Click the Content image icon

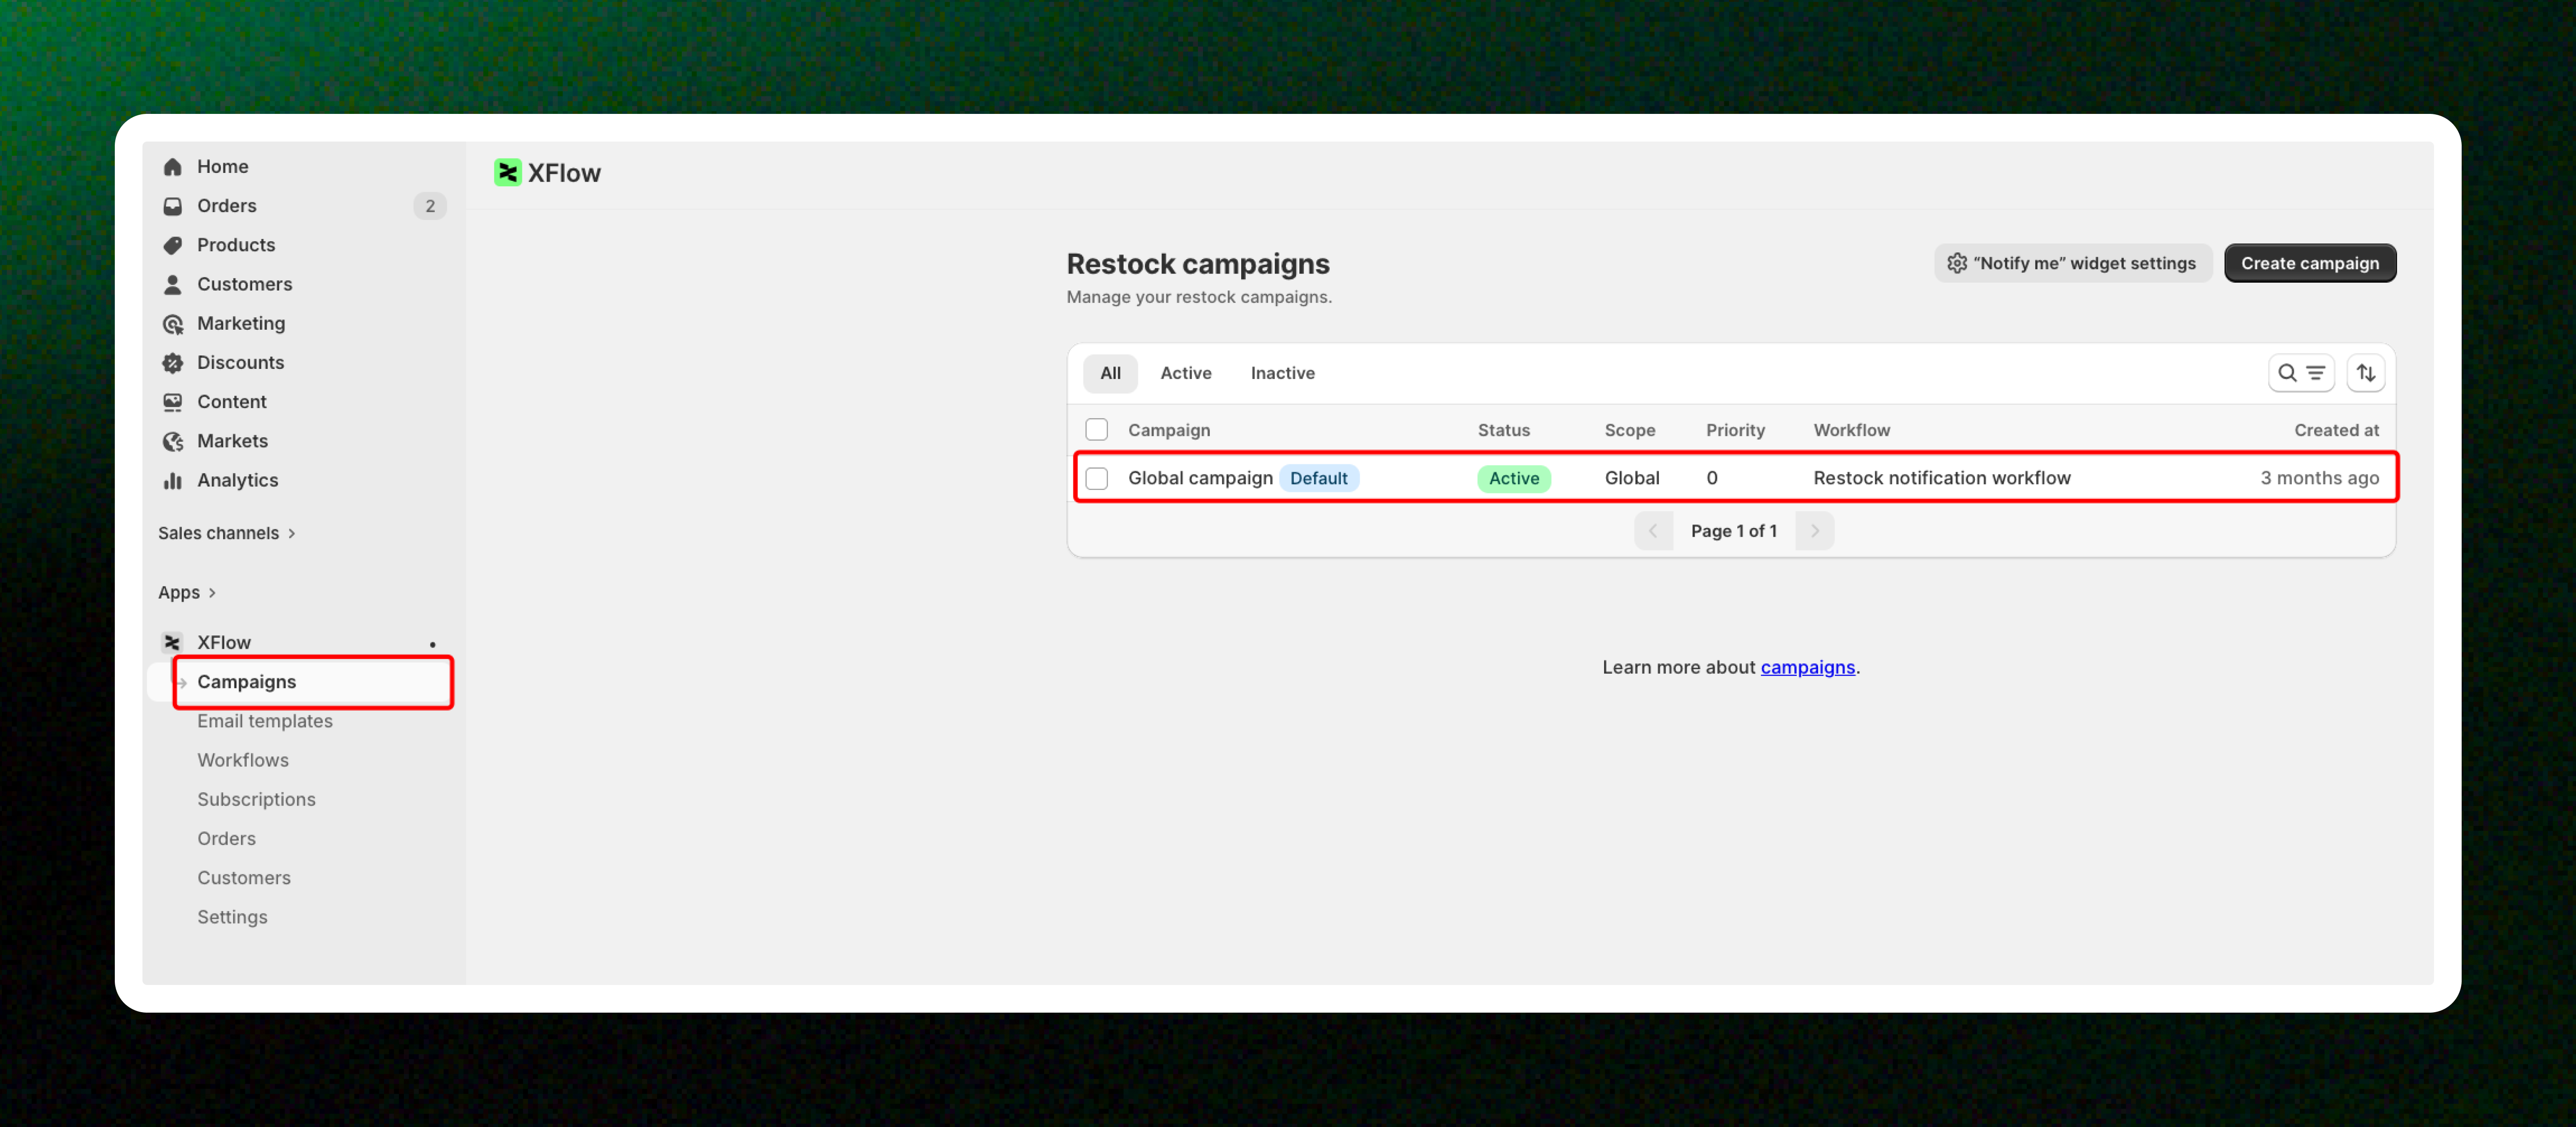pyautogui.click(x=173, y=402)
